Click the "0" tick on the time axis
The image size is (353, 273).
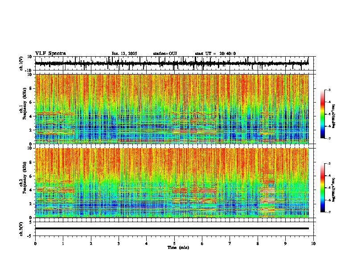tap(35, 244)
